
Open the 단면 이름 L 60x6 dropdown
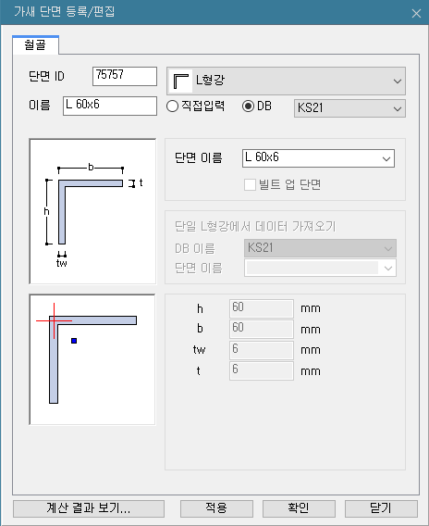tap(318, 158)
